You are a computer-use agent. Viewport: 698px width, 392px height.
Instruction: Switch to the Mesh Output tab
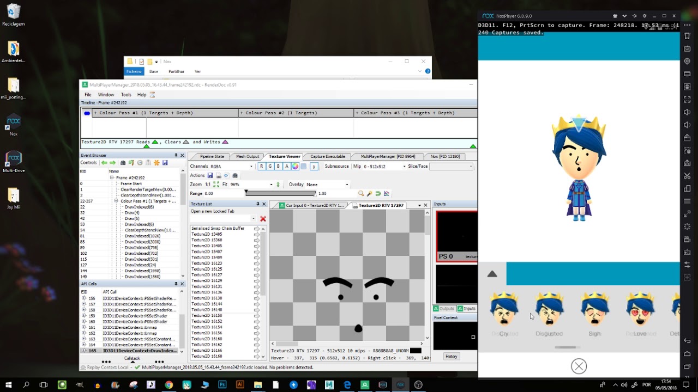tap(248, 156)
